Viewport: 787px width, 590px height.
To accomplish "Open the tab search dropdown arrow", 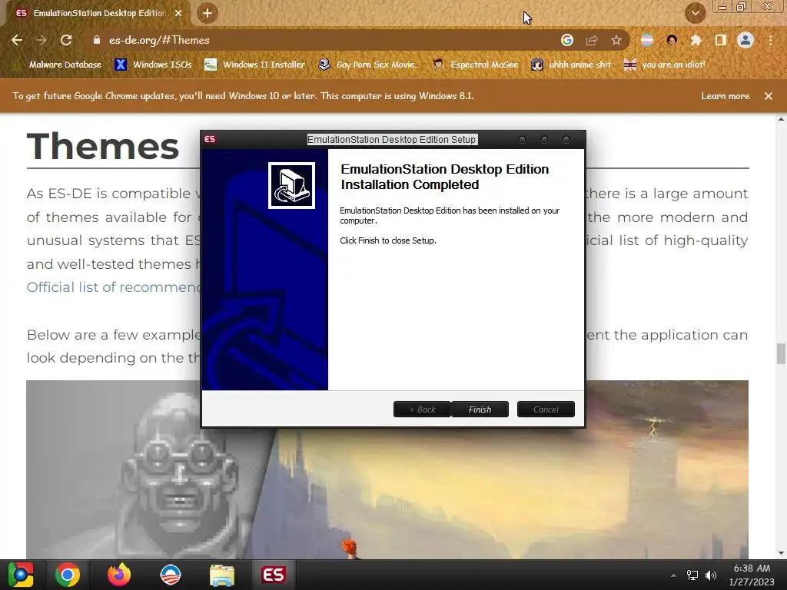I will pos(696,13).
